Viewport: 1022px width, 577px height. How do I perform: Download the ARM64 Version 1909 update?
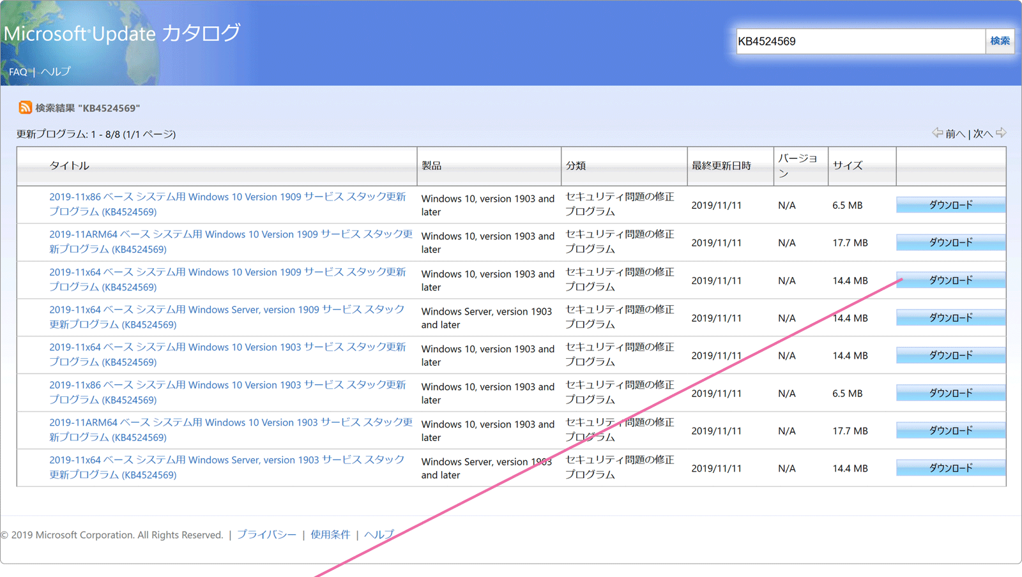pos(950,243)
